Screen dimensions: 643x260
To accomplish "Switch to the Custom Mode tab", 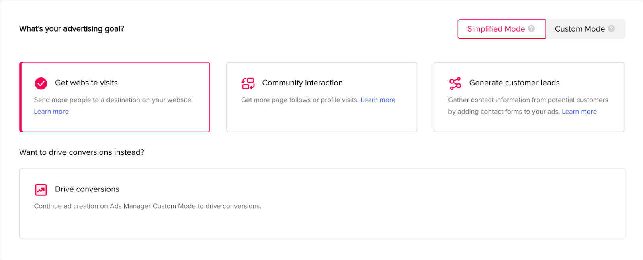I will click(x=580, y=29).
